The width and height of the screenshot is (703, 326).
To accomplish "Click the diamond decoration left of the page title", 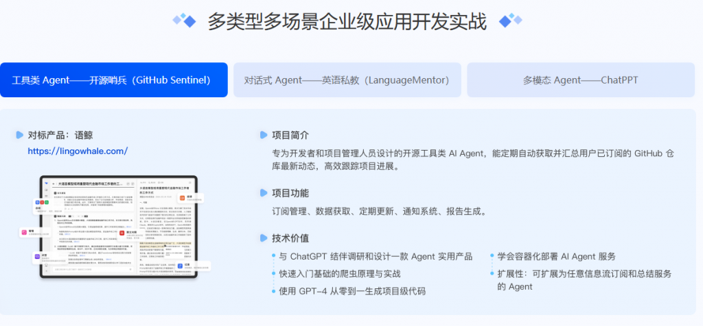I will click(x=184, y=21).
